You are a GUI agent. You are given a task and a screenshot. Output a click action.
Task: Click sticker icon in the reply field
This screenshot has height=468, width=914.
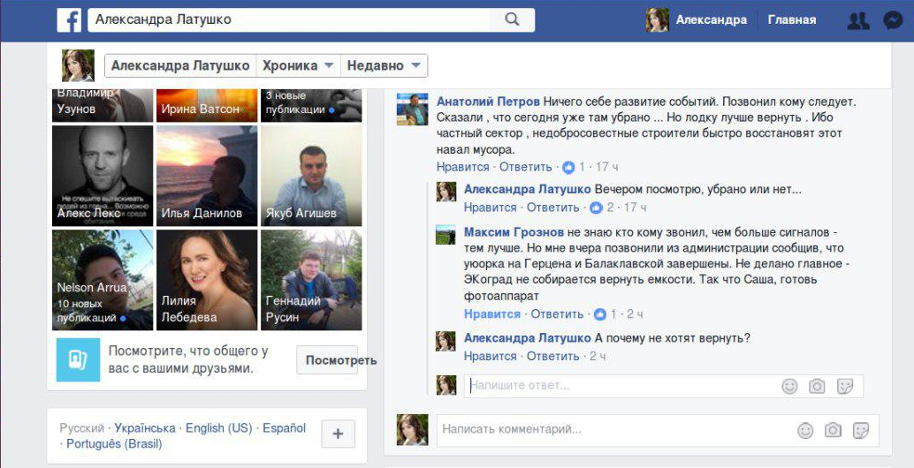(x=845, y=386)
